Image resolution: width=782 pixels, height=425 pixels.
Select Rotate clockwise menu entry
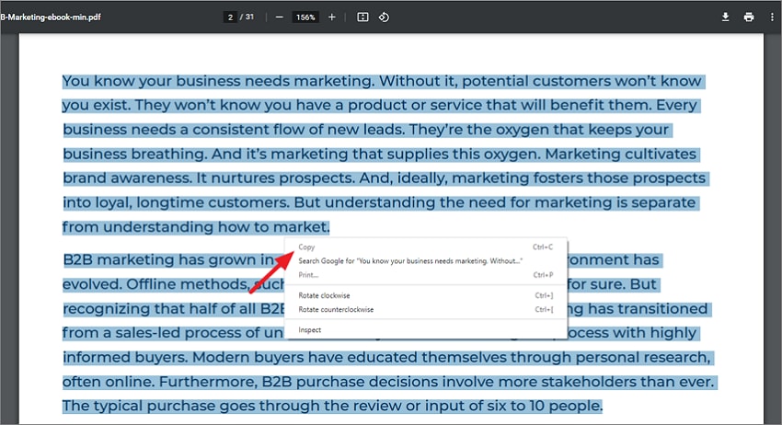tap(425, 295)
